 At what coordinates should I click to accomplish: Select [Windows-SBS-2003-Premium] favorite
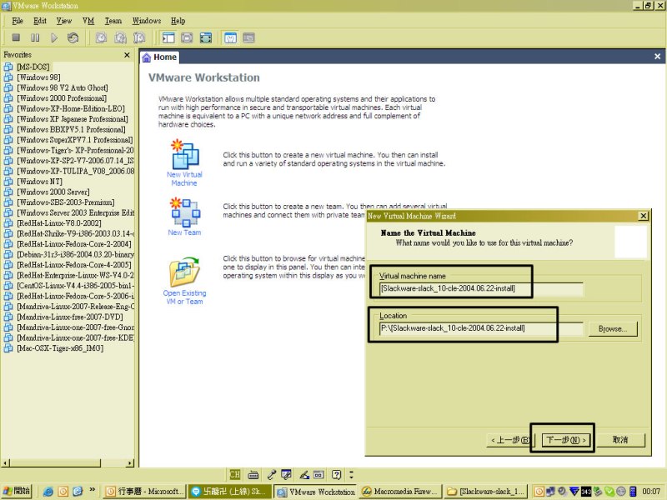tap(66, 202)
